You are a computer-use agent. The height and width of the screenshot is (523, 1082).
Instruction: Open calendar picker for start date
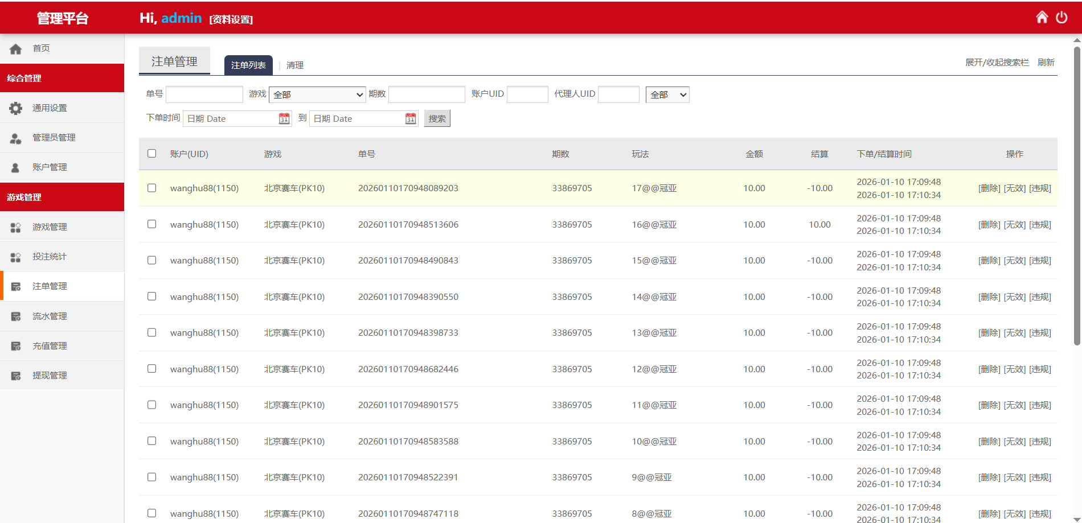pyautogui.click(x=284, y=118)
